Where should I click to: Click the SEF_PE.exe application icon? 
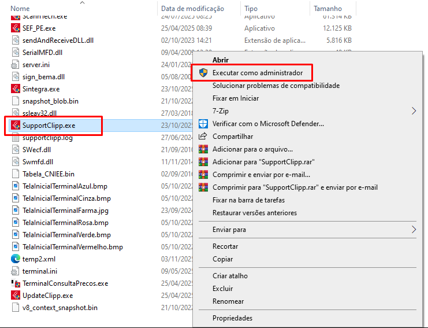[16, 28]
